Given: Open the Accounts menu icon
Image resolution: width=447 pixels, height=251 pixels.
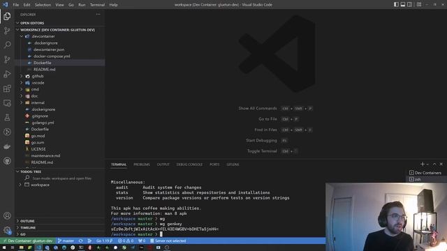Looking at the screenshot, I should point(7,215).
